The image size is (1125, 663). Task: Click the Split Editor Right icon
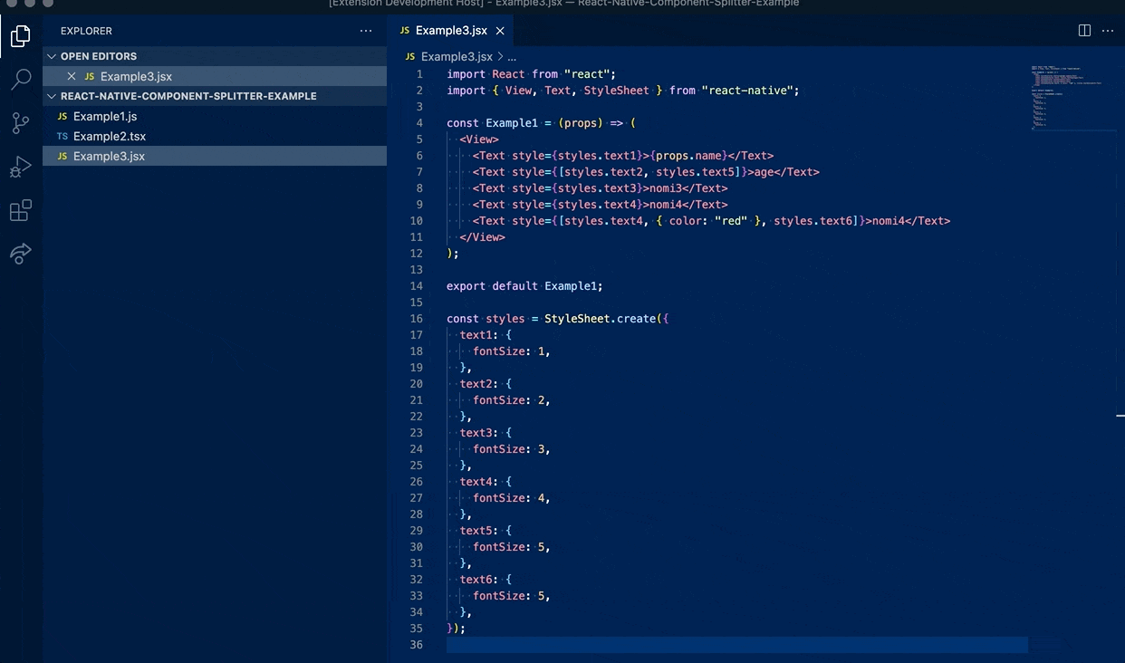1084,31
